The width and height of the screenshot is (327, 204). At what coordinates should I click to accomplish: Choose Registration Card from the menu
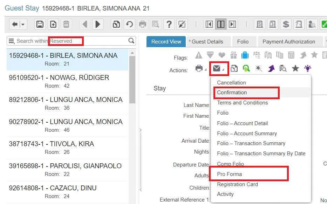tap(237, 184)
